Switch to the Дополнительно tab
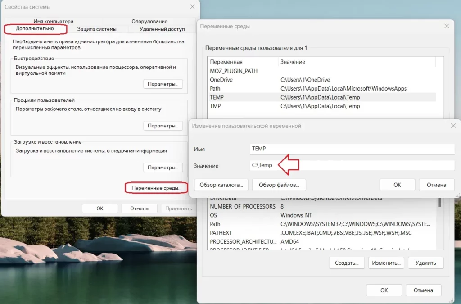 coord(35,29)
